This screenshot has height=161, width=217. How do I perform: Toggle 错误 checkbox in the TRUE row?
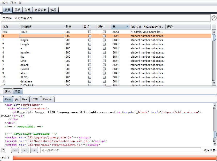point(90,32)
